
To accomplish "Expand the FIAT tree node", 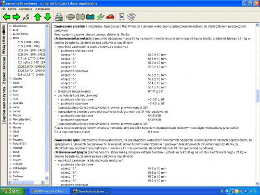I will (10, 91).
